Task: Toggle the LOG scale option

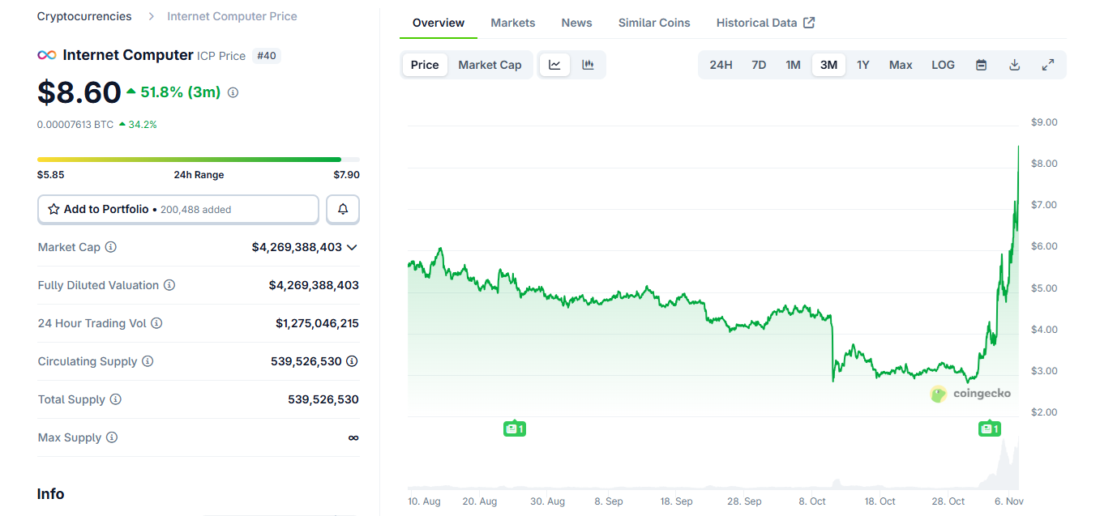Action: (x=943, y=65)
